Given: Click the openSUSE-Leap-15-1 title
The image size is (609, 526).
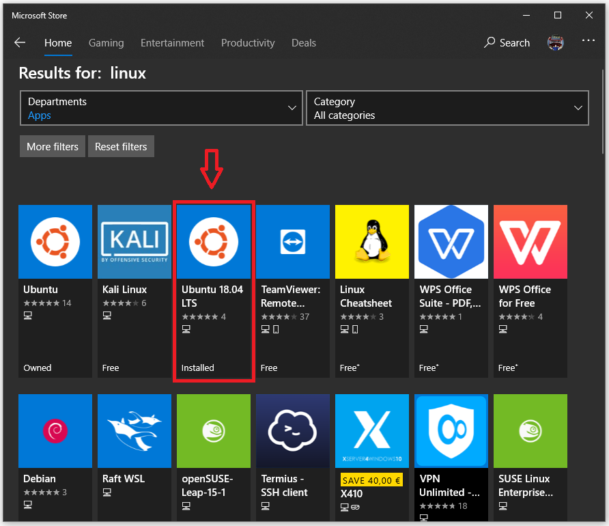Looking at the screenshot, I should click(x=208, y=486).
